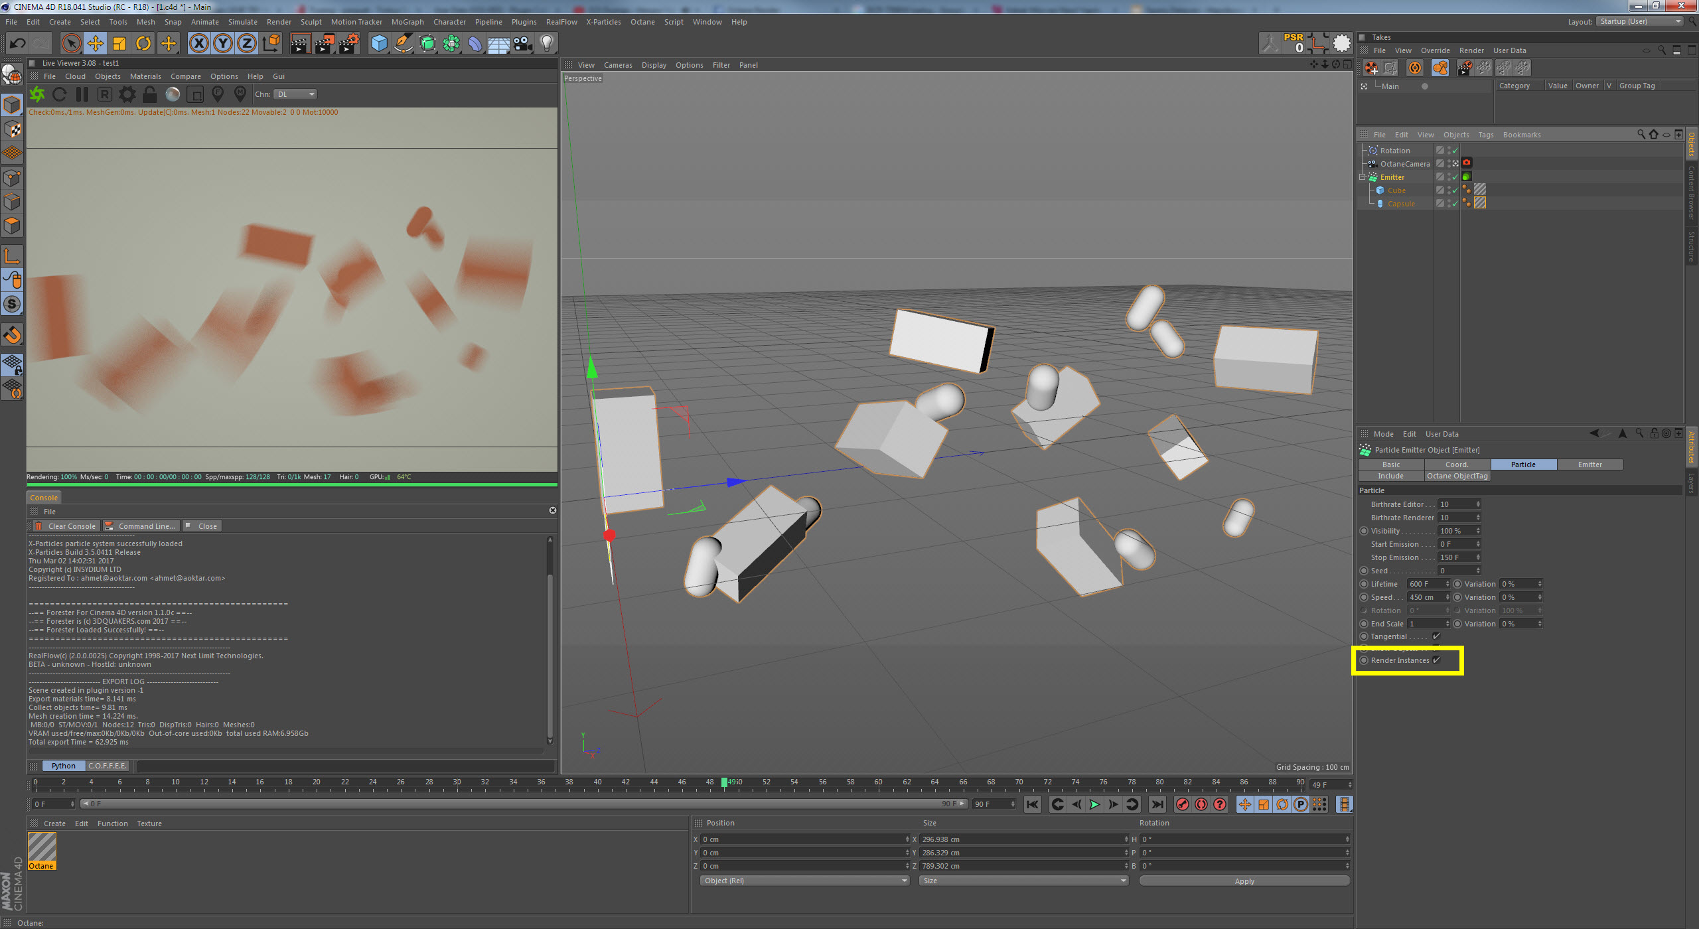1699x929 pixels.
Task: Toggle the Render Instances checkbox
Action: 1436,660
